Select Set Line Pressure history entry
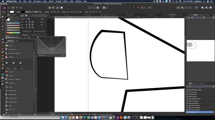215x120 pixels. tap(200, 112)
